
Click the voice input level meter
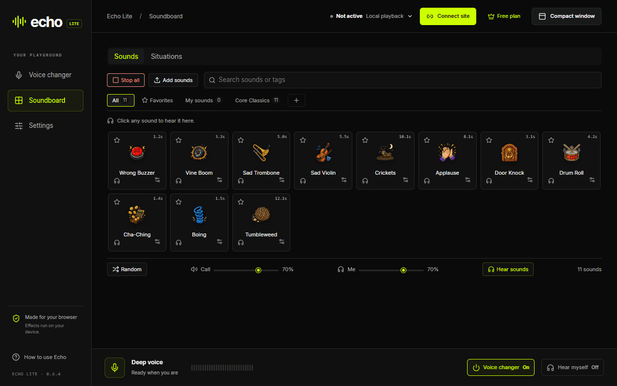(x=222, y=368)
